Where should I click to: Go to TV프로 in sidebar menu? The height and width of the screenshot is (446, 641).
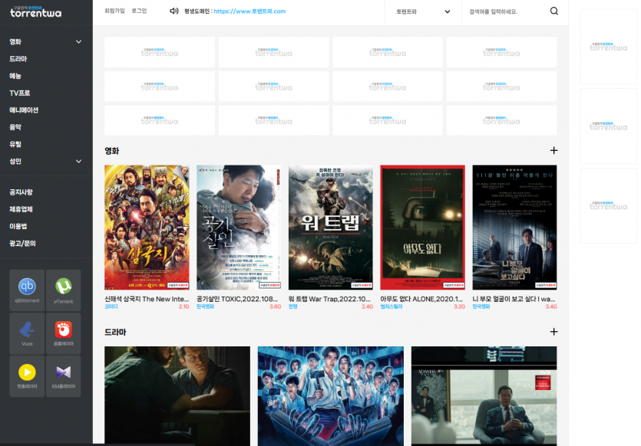20,93
